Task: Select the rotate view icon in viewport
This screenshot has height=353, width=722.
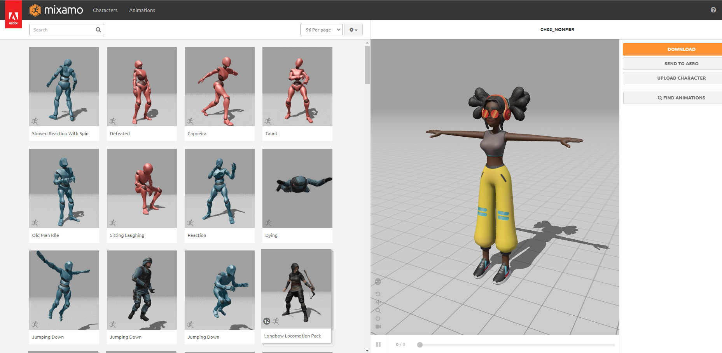Action: click(378, 294)
